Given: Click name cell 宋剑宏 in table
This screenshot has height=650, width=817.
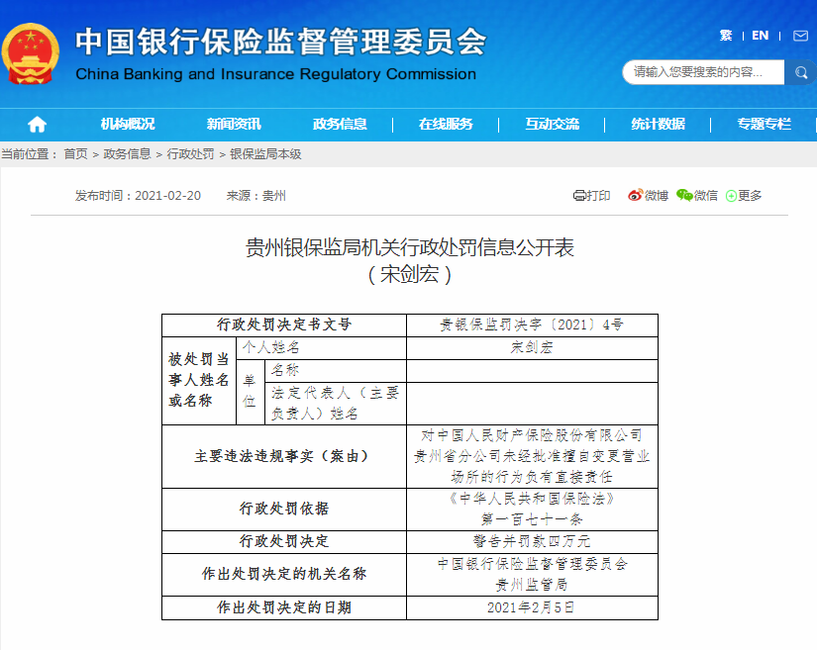Looking at the screenshot, I should (x=532, y=347).
